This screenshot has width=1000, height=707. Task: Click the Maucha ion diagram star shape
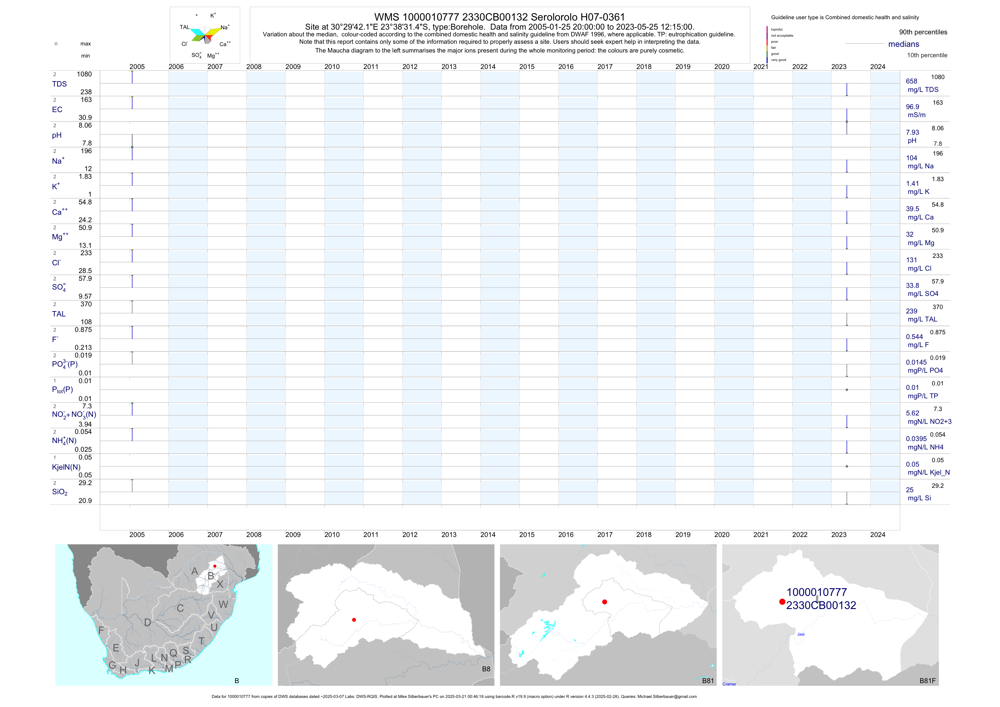(205, 35)
